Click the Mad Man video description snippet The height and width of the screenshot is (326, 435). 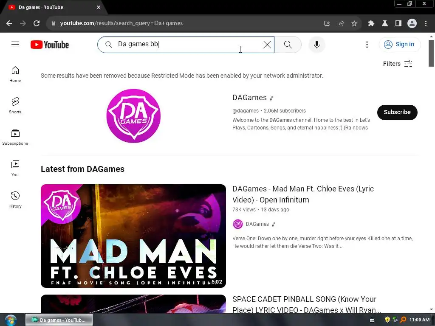point(322,242)
